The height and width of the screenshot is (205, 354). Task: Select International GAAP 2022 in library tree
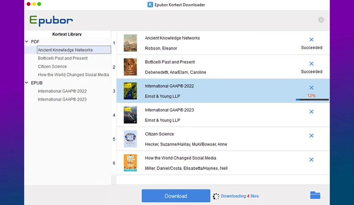[62, 91]
